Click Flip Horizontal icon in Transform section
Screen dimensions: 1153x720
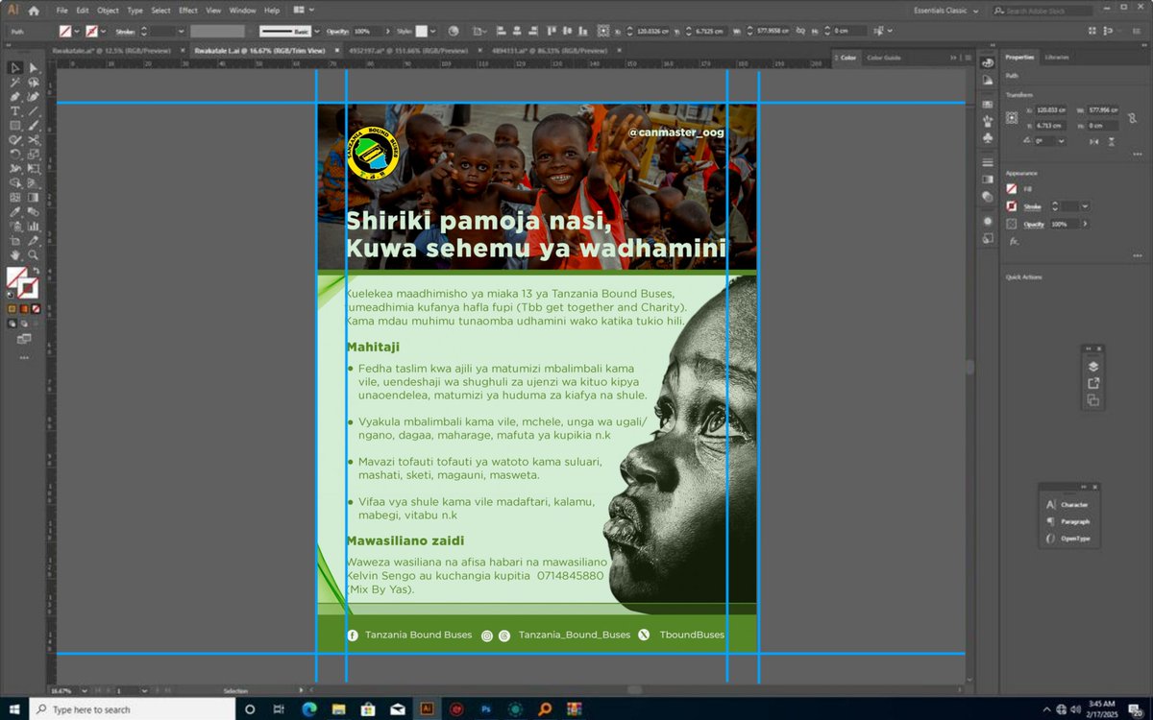[1093, 142]
